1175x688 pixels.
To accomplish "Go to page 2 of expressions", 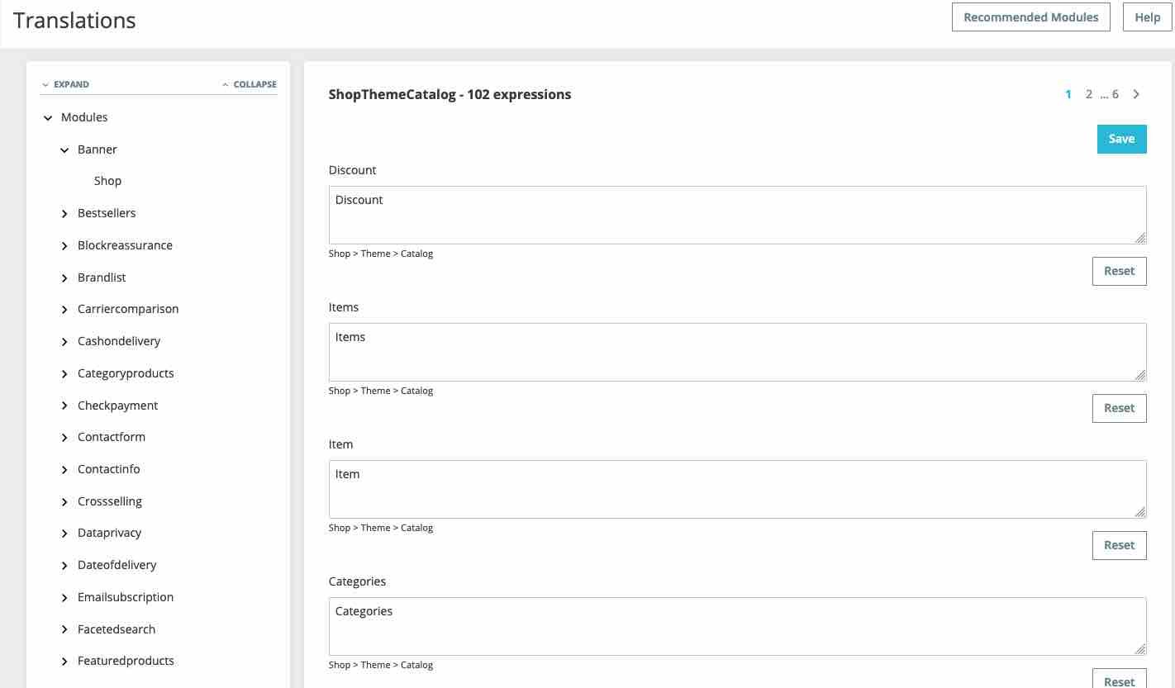I will click(1089, 94).
